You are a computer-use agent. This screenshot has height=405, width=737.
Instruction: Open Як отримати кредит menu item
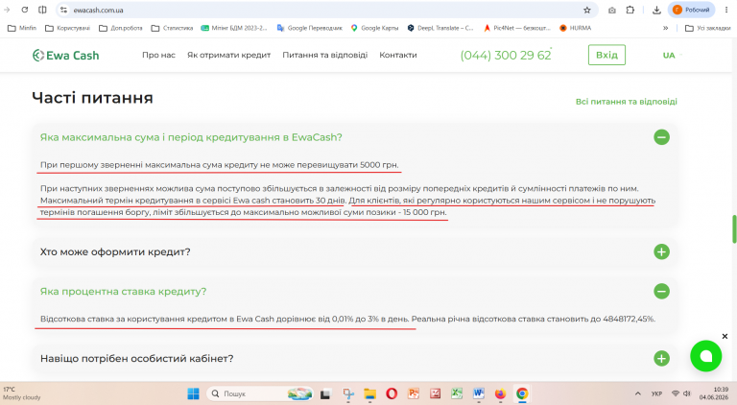229,55
